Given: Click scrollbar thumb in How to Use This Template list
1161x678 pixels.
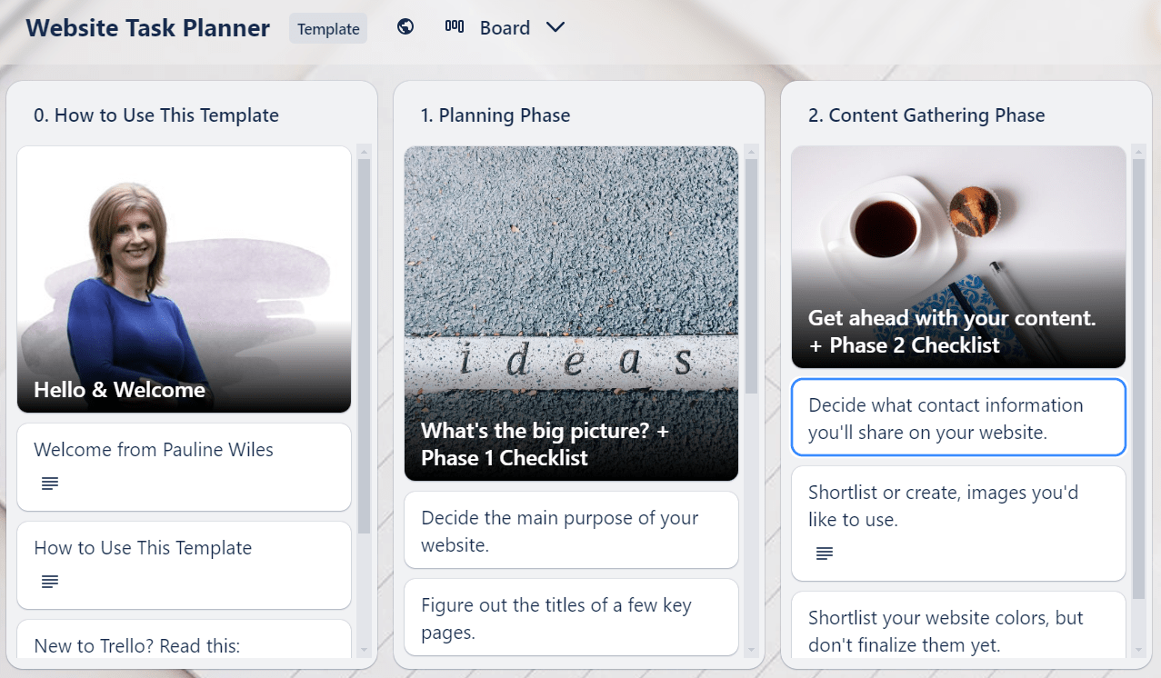Looking at the screenshot, I should coord(364,345).
